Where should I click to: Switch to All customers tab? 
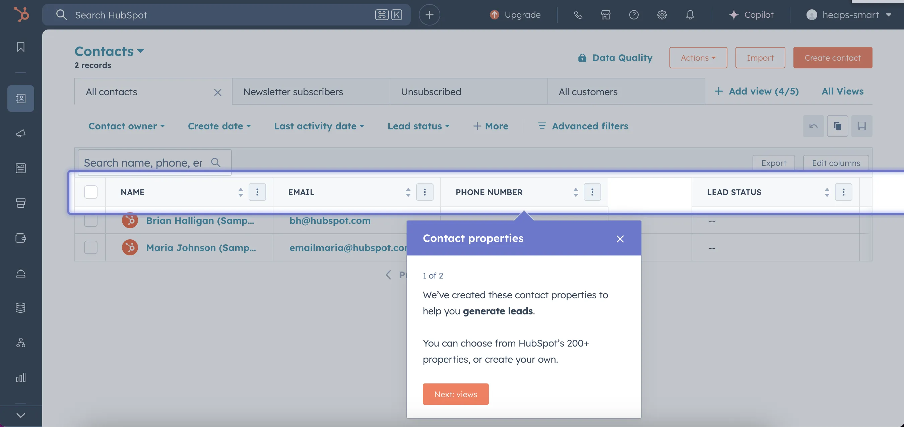[x=626, y=91]
